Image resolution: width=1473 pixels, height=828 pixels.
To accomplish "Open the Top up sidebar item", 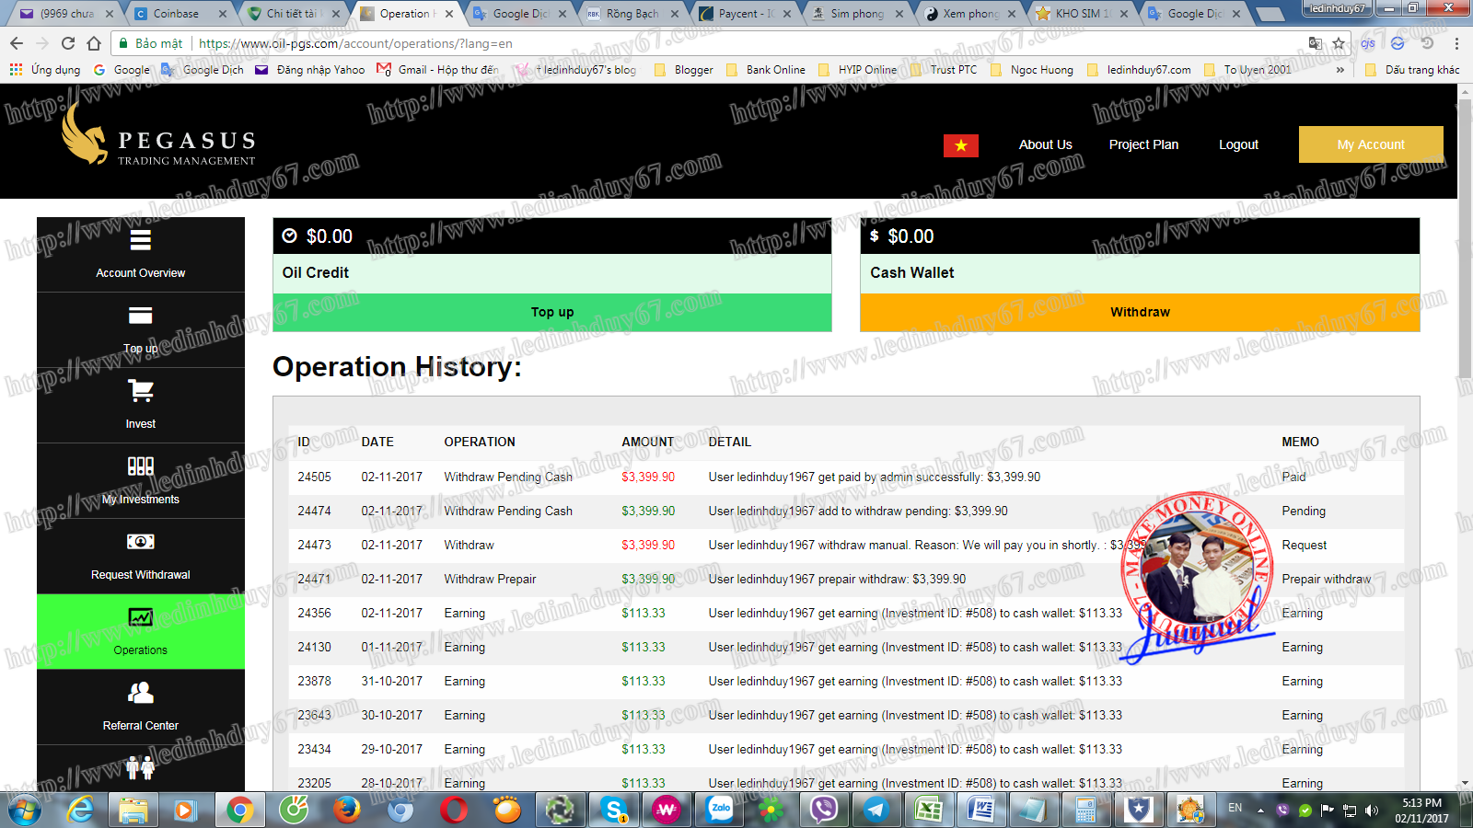I will [141, 330].
